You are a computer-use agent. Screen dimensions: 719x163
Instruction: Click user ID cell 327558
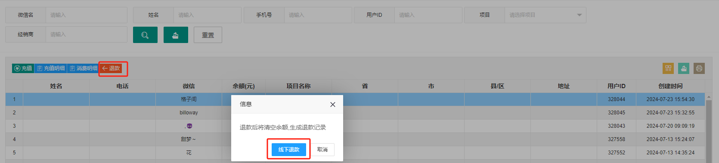tap(617, 139)
